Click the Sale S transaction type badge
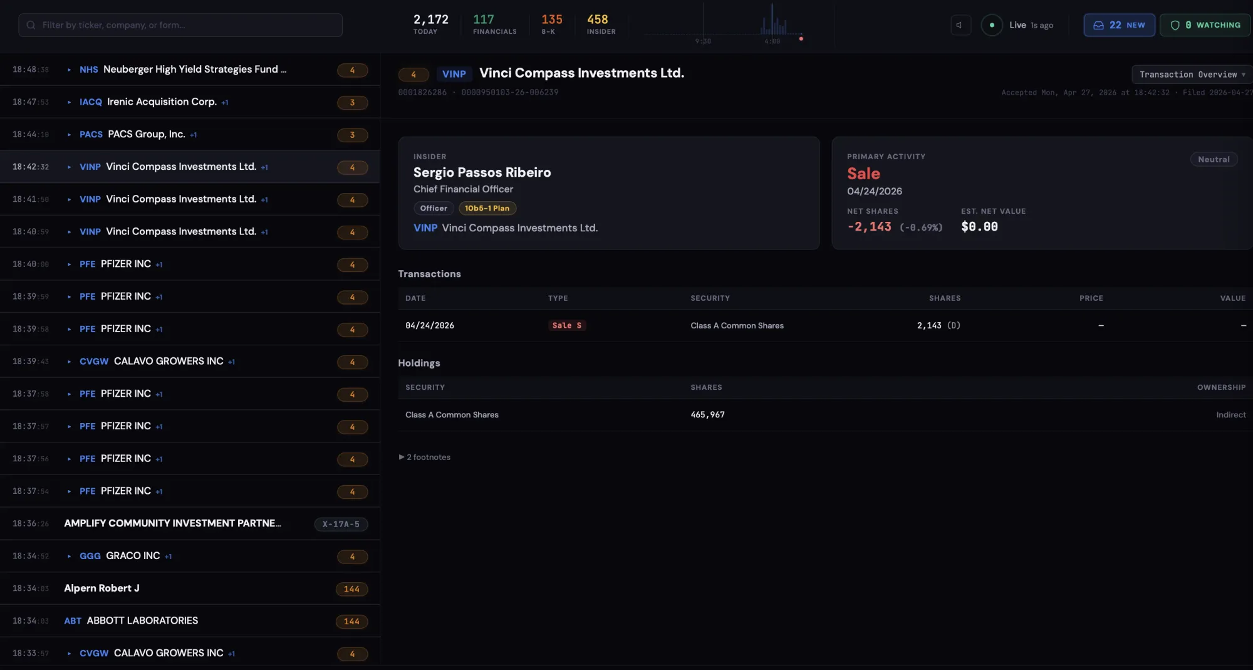1253x670 pixels. click(x=567, y=325)
